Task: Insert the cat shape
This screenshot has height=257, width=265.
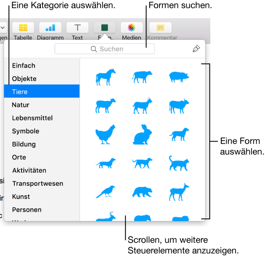Action: point(179,163)
